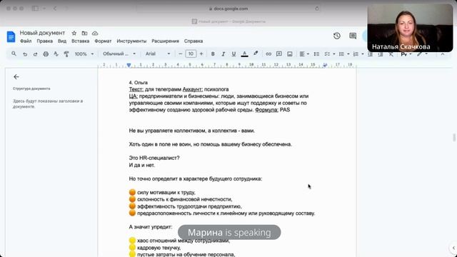Increase the font size
This screenshot has width=457, height=257.
(201, 54)
